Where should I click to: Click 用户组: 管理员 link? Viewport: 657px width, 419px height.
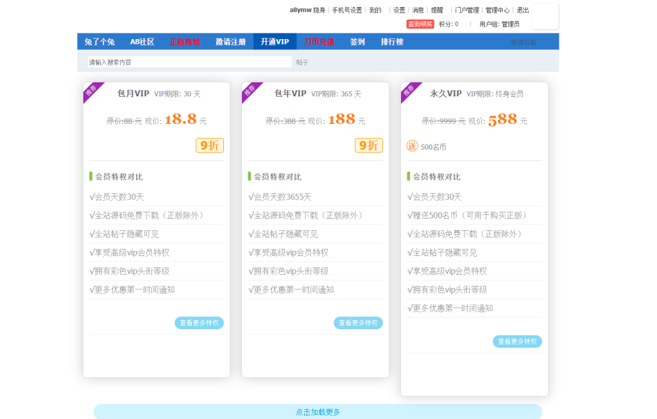499,24
